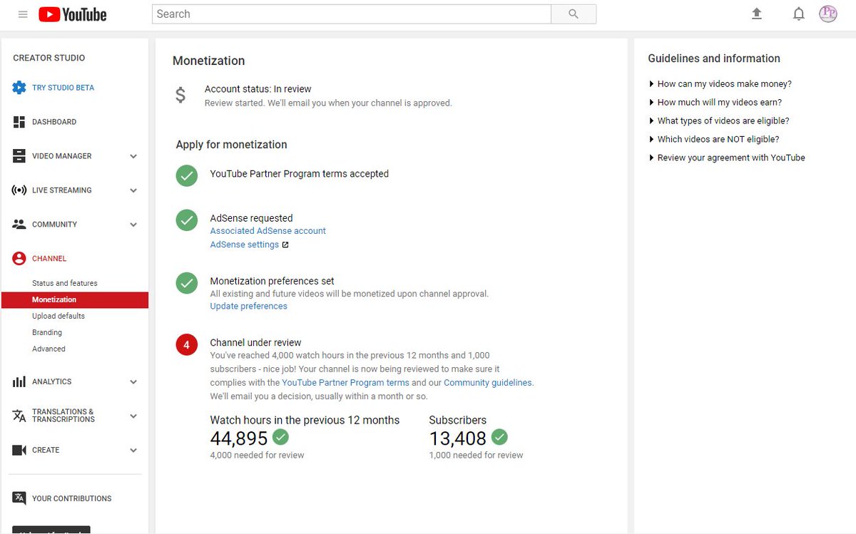Open Associated AdSense account link
The image size is (856, 534).
[x=268, y=231]
